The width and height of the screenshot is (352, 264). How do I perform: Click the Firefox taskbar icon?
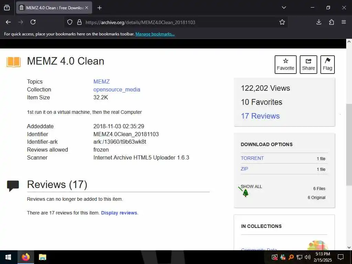click(x=25, y=257)
